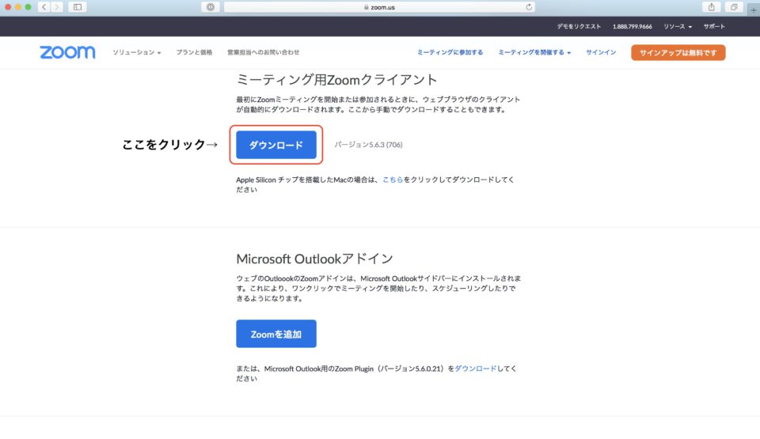Click the Safari back arrow button
The width and height of the screenshot is (760, 439).
[x=44, y=7]
